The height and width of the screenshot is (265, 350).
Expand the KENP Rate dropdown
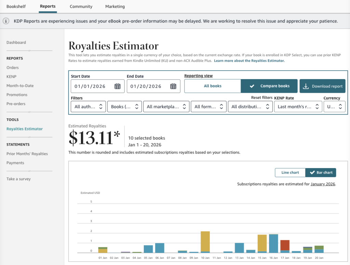coord(298,106)
